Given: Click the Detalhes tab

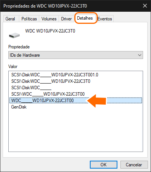Looking at the screenshot, I should pyautogui.click(x=85, y=18).
